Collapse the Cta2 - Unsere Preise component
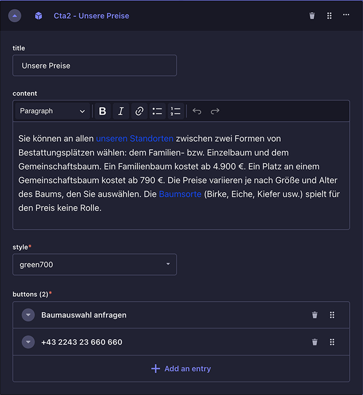The height and width of the screenshot is (395, 363). click(x=15, y=16)
